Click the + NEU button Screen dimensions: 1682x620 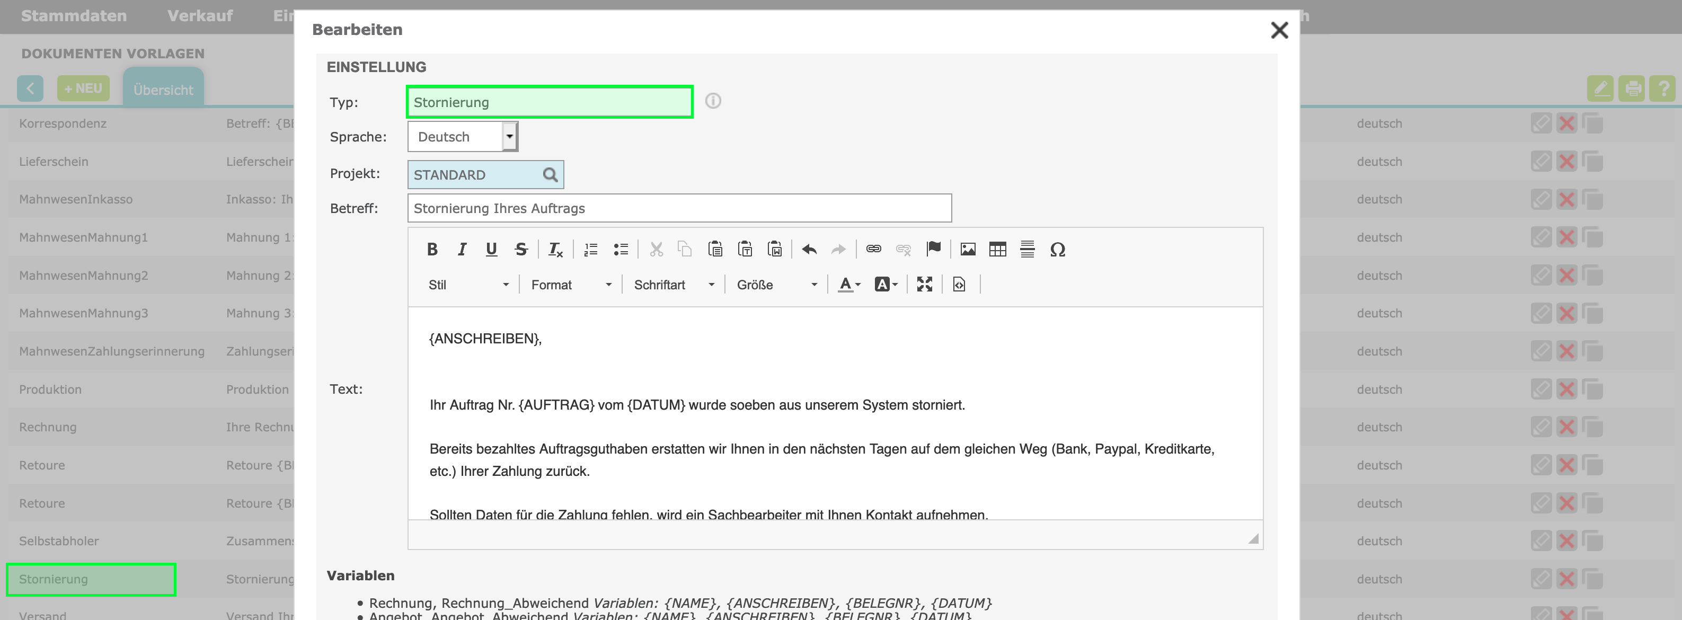83,88
